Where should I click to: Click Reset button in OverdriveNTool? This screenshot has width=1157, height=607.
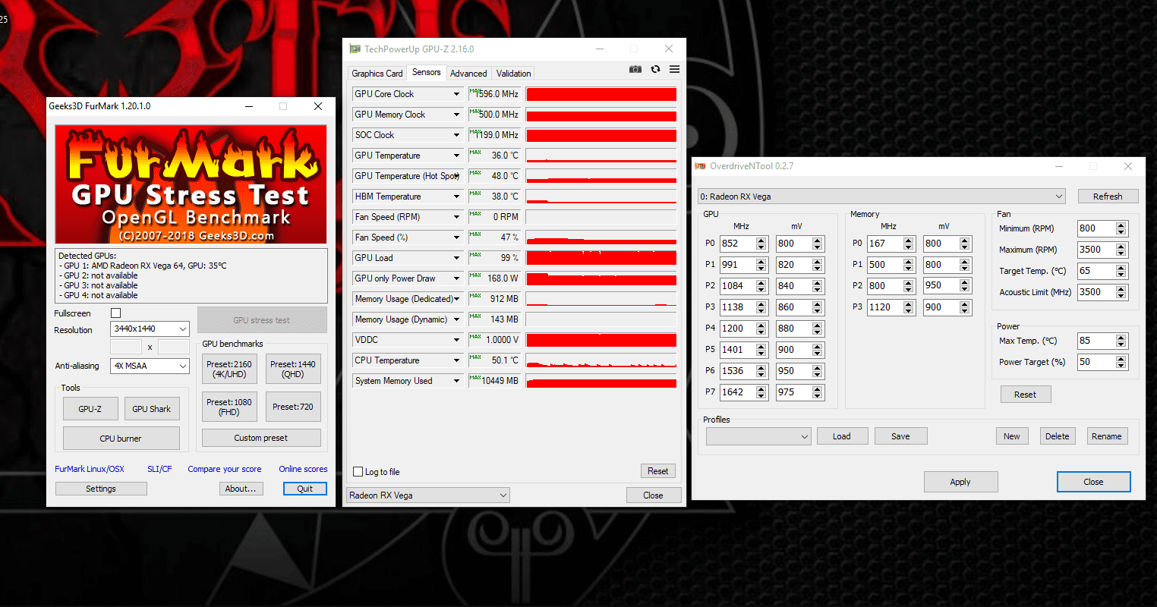coord(1025,395)
